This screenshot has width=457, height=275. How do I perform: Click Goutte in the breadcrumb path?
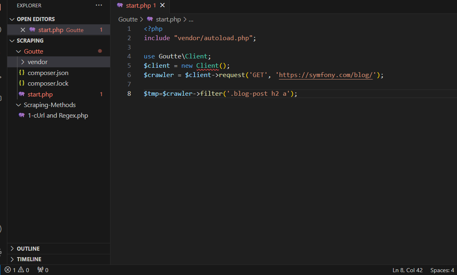(128, 19)
